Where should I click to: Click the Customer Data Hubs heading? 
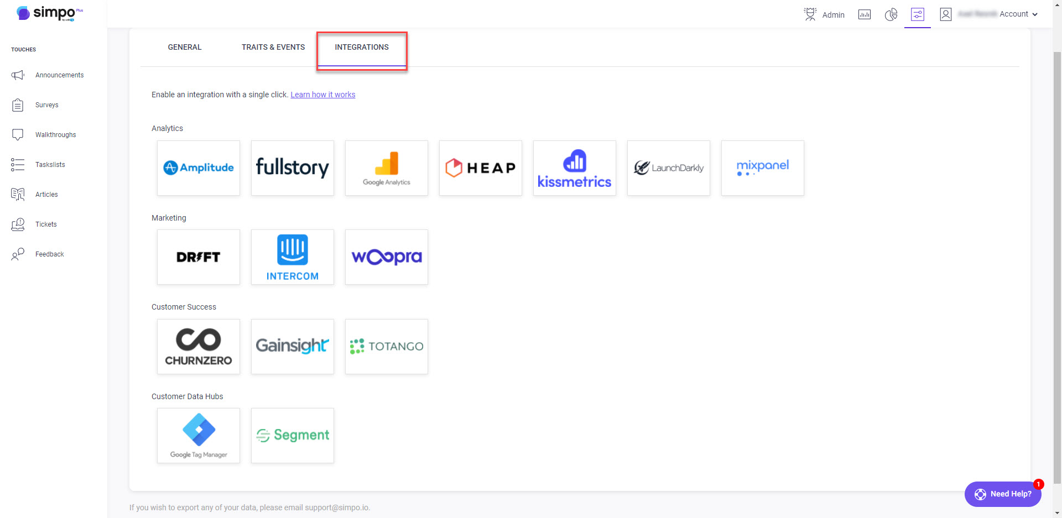pos(188,396)
